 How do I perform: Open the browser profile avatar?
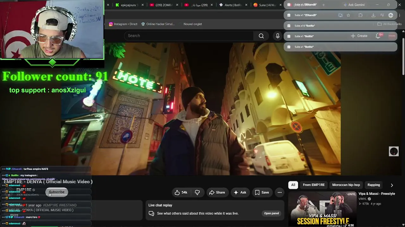click(391, 15)
